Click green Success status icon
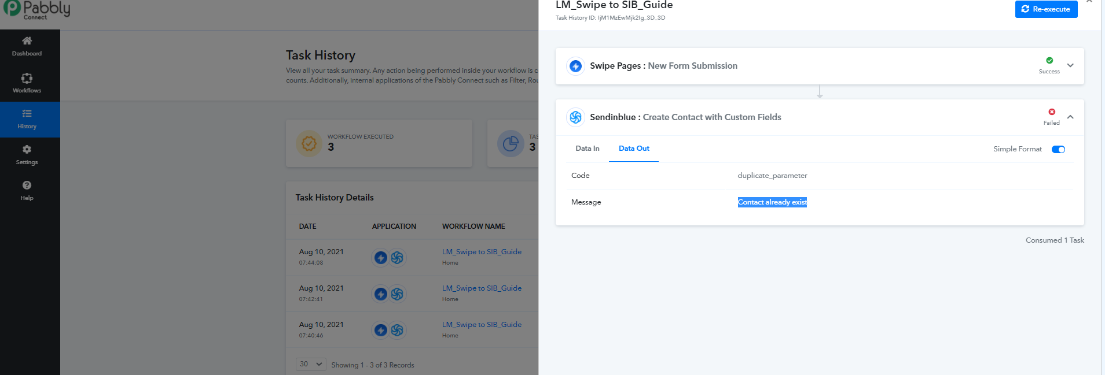 (1049, 61)
